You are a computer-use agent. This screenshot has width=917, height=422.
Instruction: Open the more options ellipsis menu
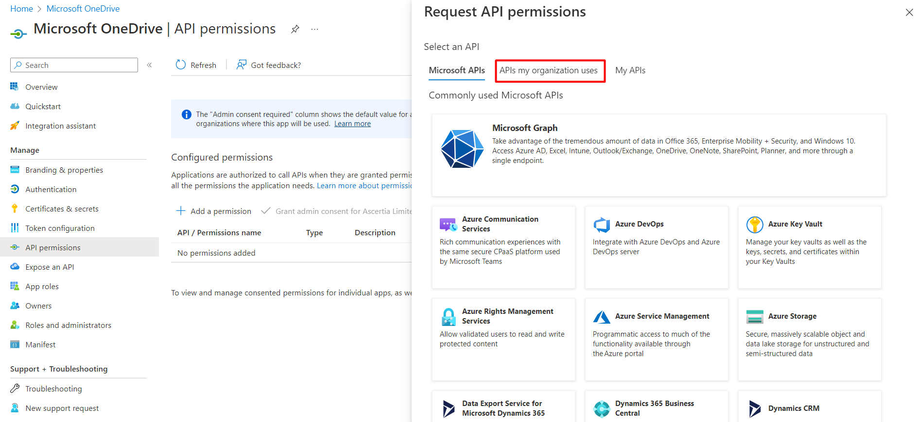[315, 29]
